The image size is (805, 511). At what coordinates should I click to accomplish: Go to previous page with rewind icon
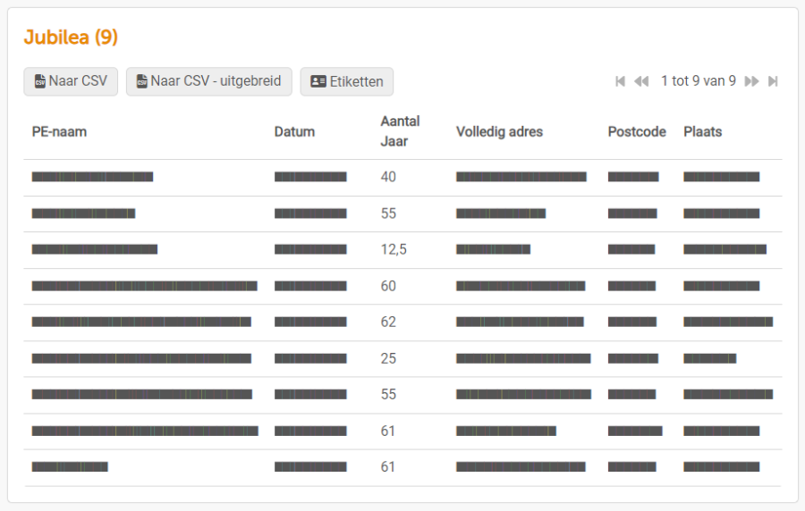641,81
